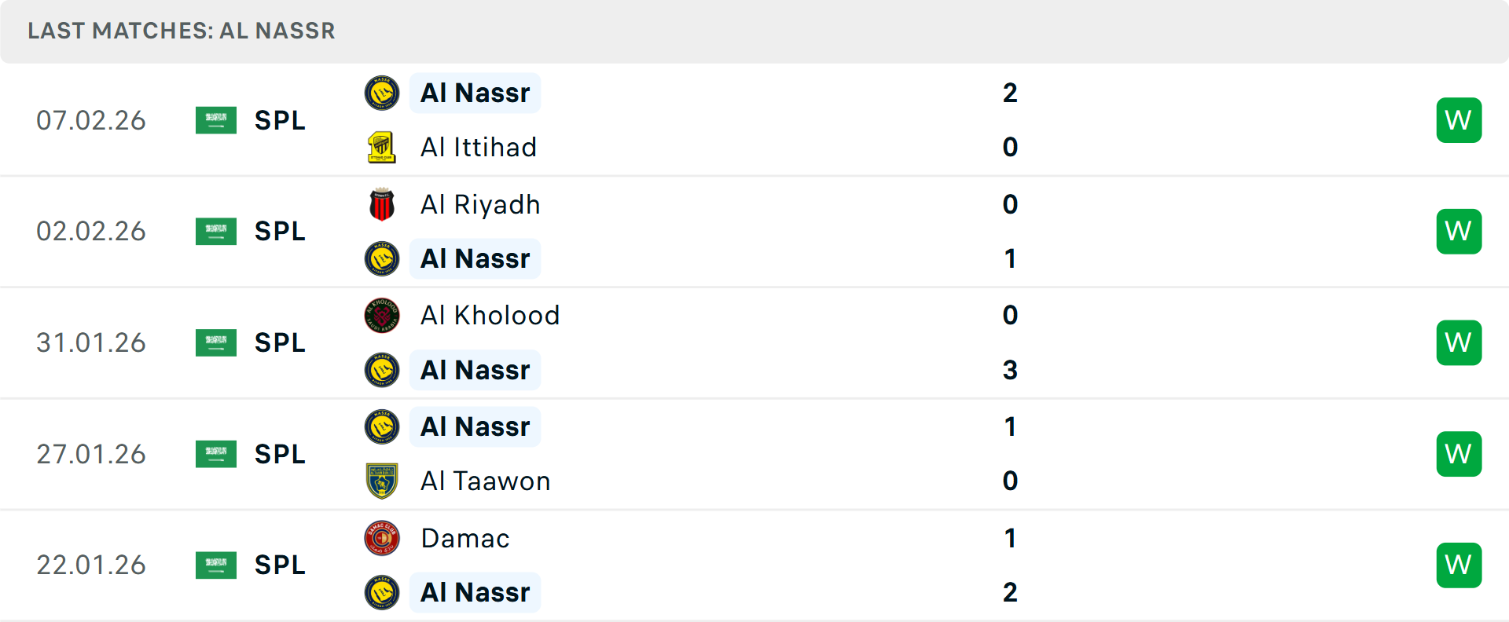Toggle the W badge beside the Al Riyadh match
The height and width of the screenshot is (622, 1509).
point(1459,231)
